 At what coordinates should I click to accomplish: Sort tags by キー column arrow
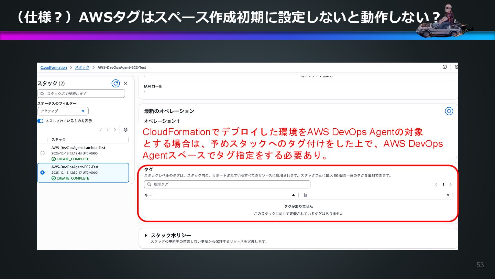(293, 195)
